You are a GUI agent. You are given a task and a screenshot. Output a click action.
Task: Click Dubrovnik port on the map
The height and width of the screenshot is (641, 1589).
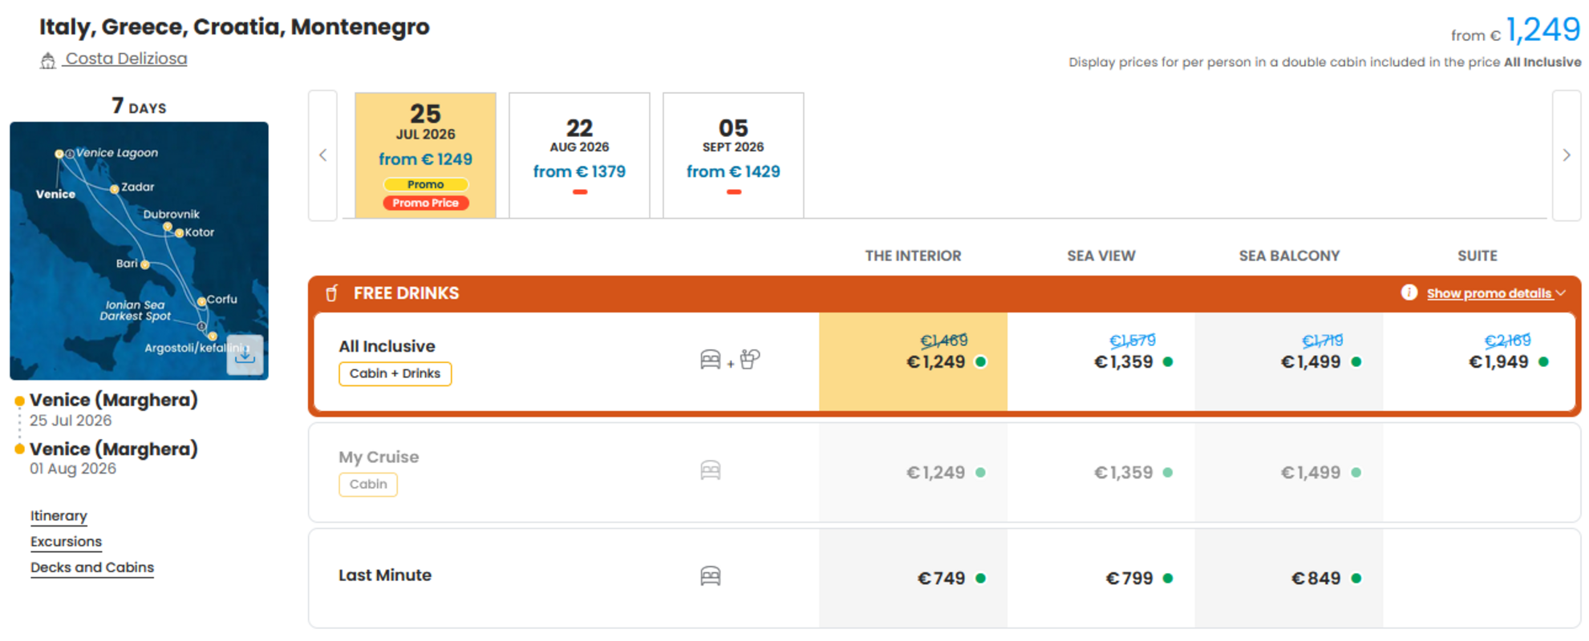[167, 227]
